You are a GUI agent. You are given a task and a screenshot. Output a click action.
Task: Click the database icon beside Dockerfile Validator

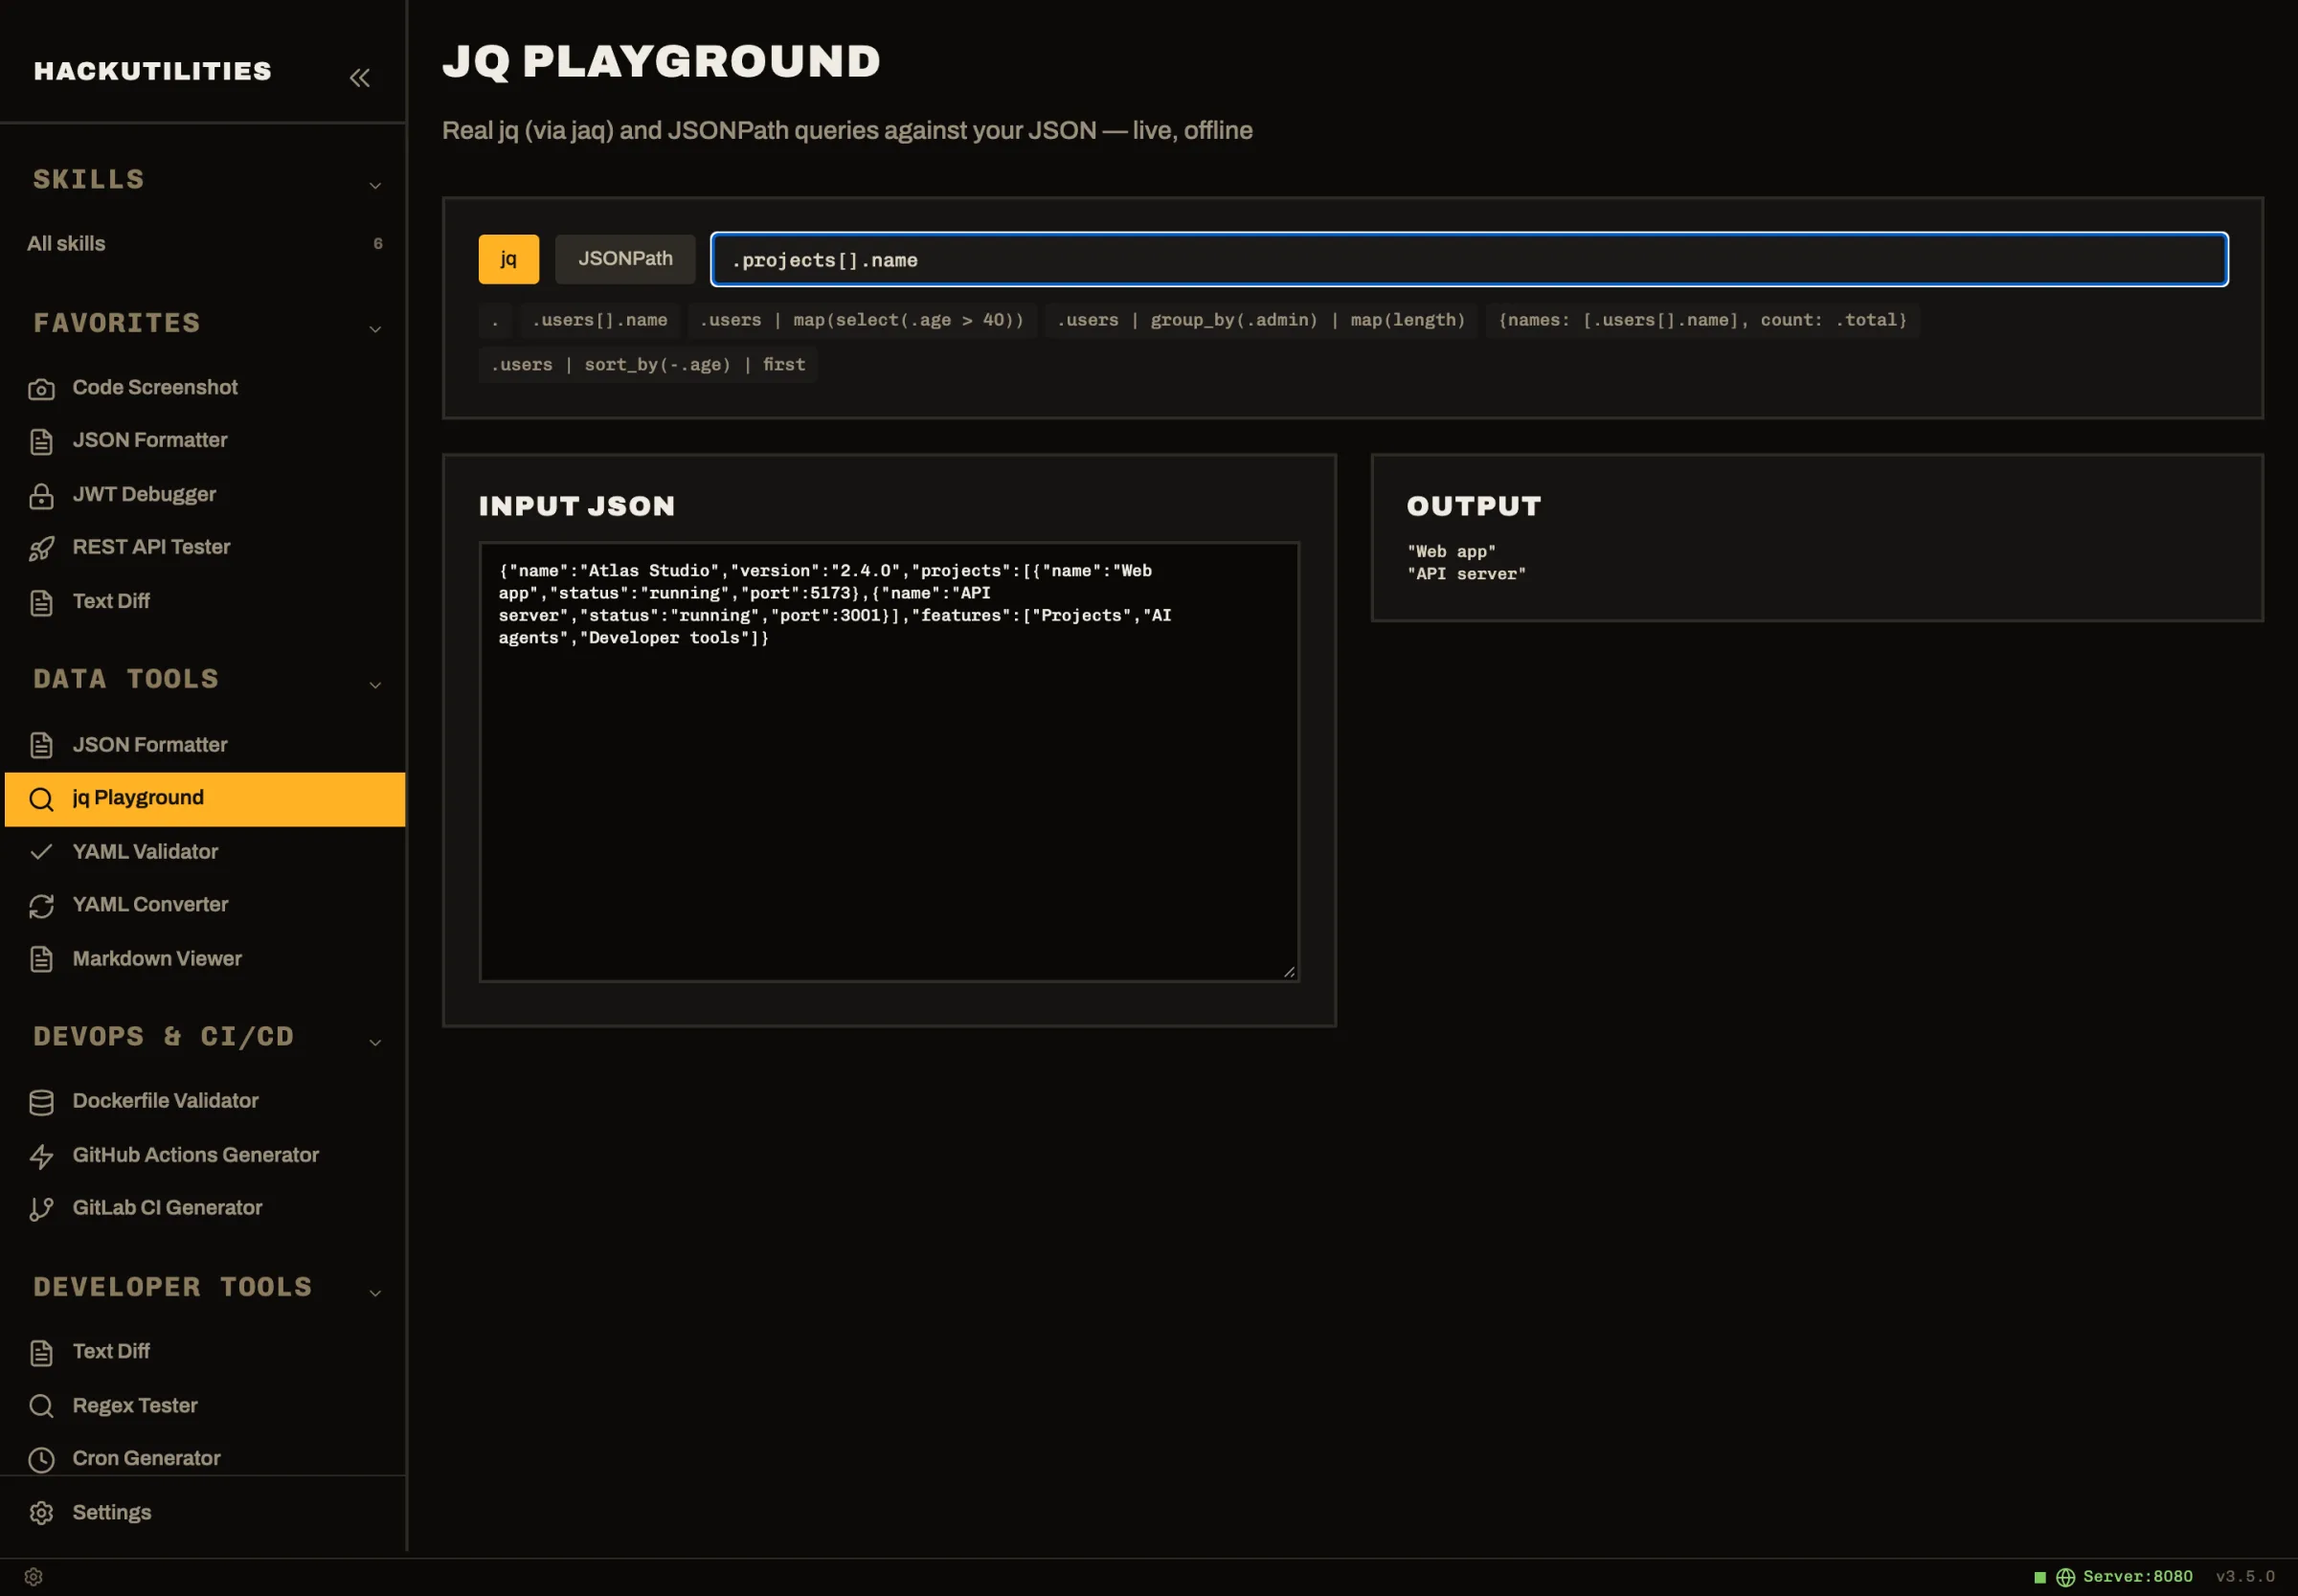coord(41,1102)
